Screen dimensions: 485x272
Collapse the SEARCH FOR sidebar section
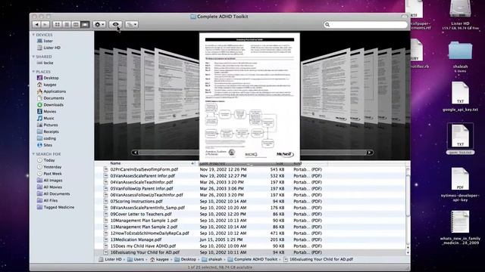(x=33, y=154)
